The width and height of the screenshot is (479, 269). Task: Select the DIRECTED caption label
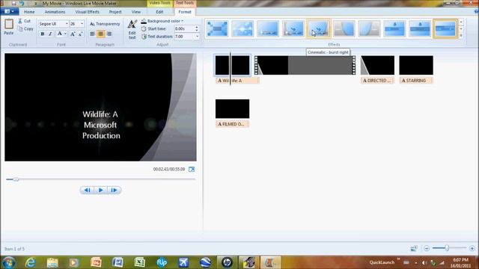click(x=377, y=81)
